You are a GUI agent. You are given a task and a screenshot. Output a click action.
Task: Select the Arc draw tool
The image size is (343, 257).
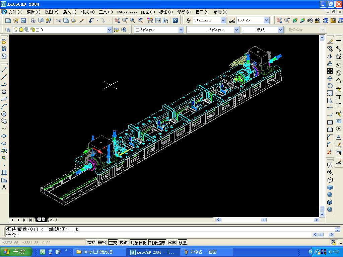click(4, 106)
